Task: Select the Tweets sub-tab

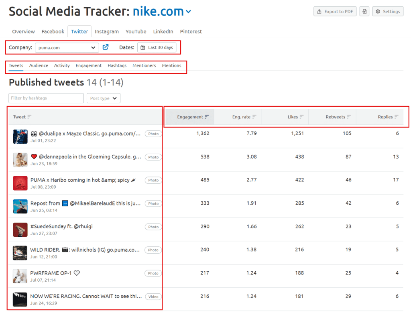Action: pos(16,65)
